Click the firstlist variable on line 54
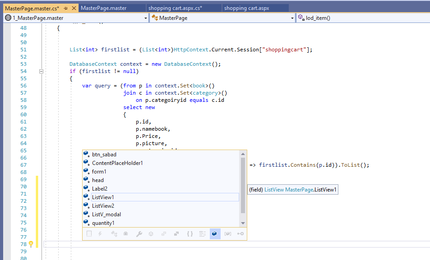Image resolution: width=430 pixels, height=260 pixels. (96, 71)
